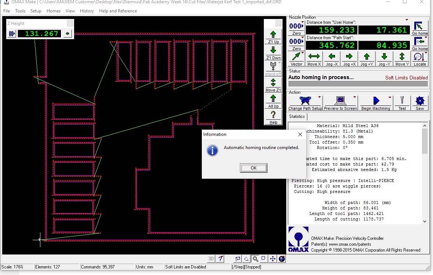Click the Move Z1 button
The width and height of the screenshot is (433, 275).
coord(273,85)
